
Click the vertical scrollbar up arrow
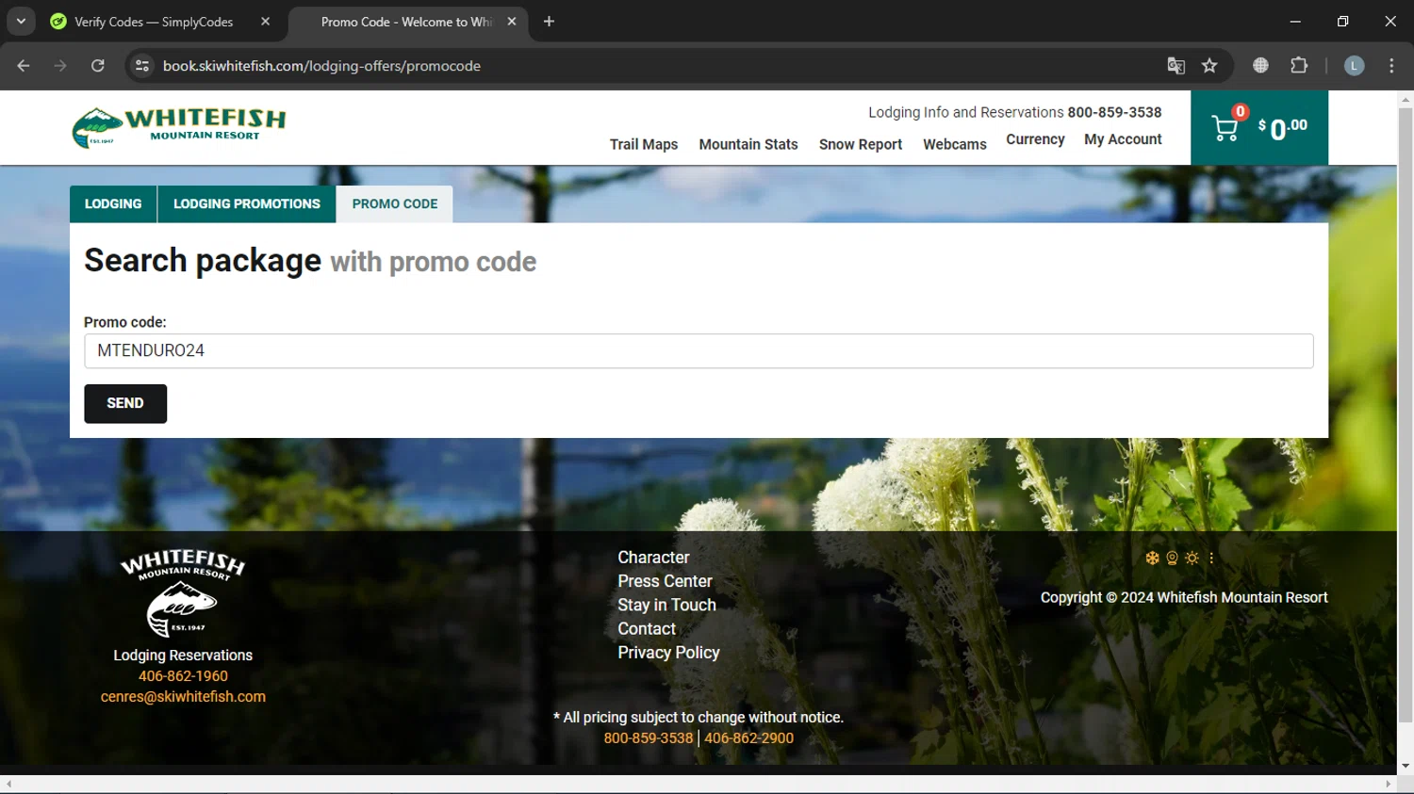[1406, 99]
